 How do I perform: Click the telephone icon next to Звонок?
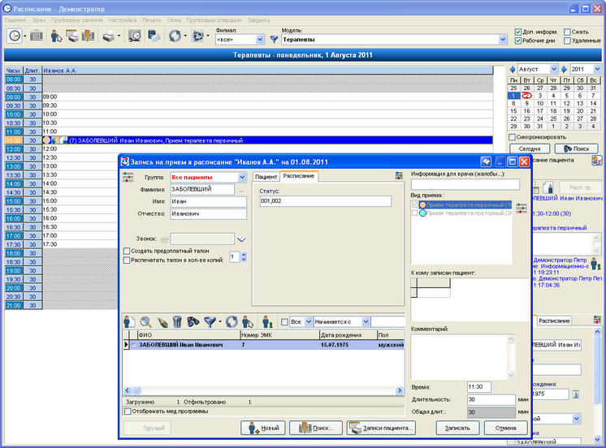click(x=165, y=239)
